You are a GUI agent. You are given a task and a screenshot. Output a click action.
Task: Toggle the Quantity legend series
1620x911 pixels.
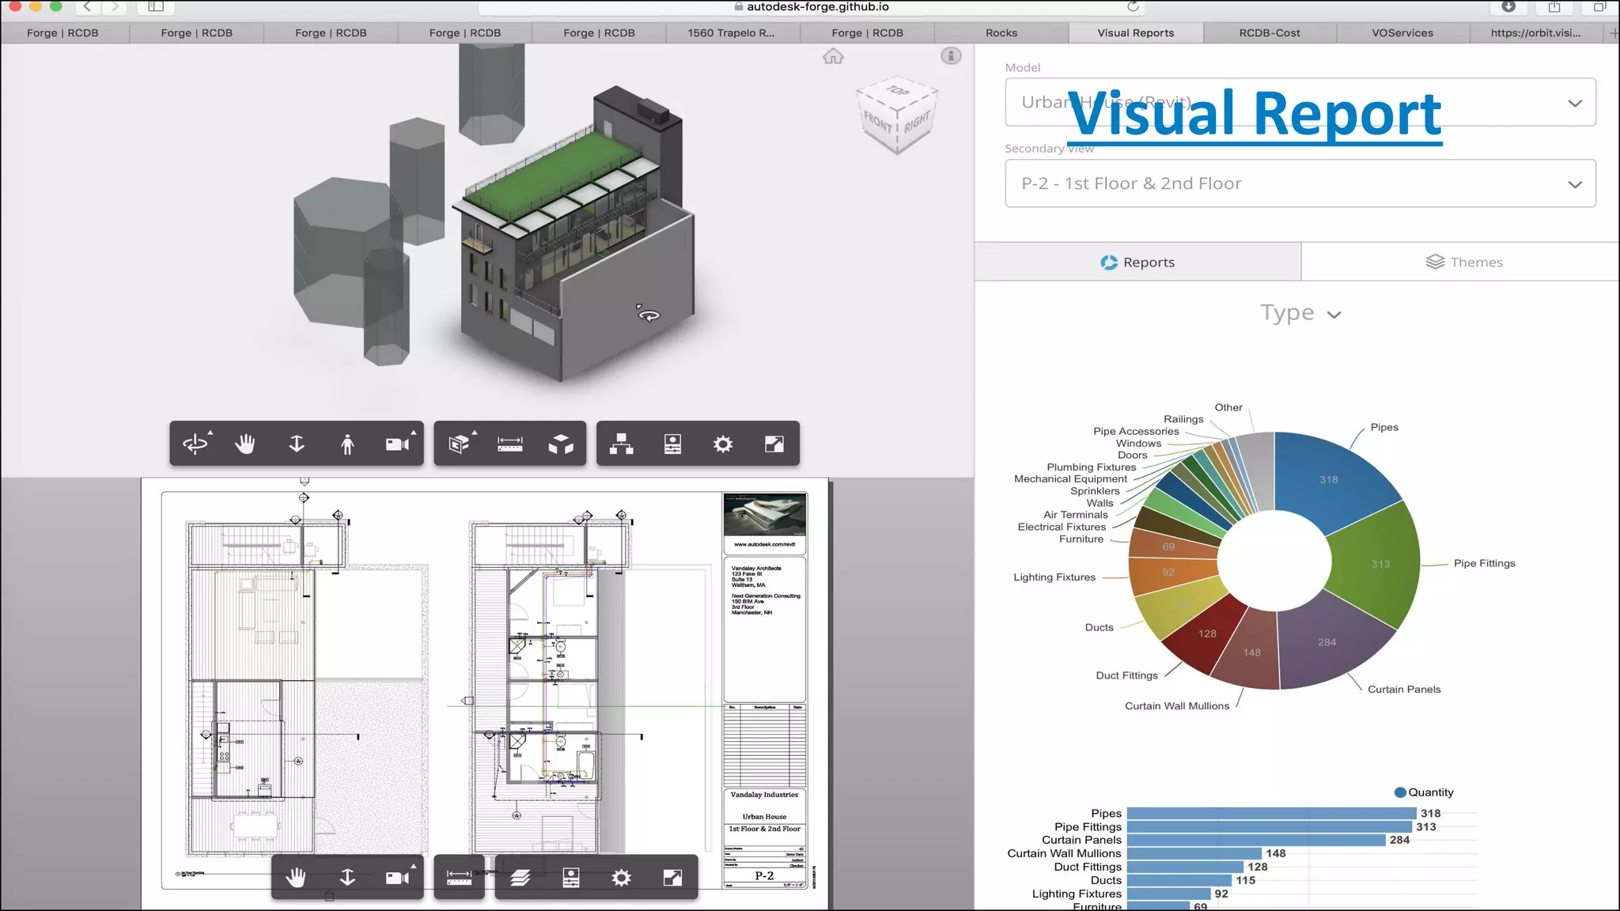(1424, 792)
